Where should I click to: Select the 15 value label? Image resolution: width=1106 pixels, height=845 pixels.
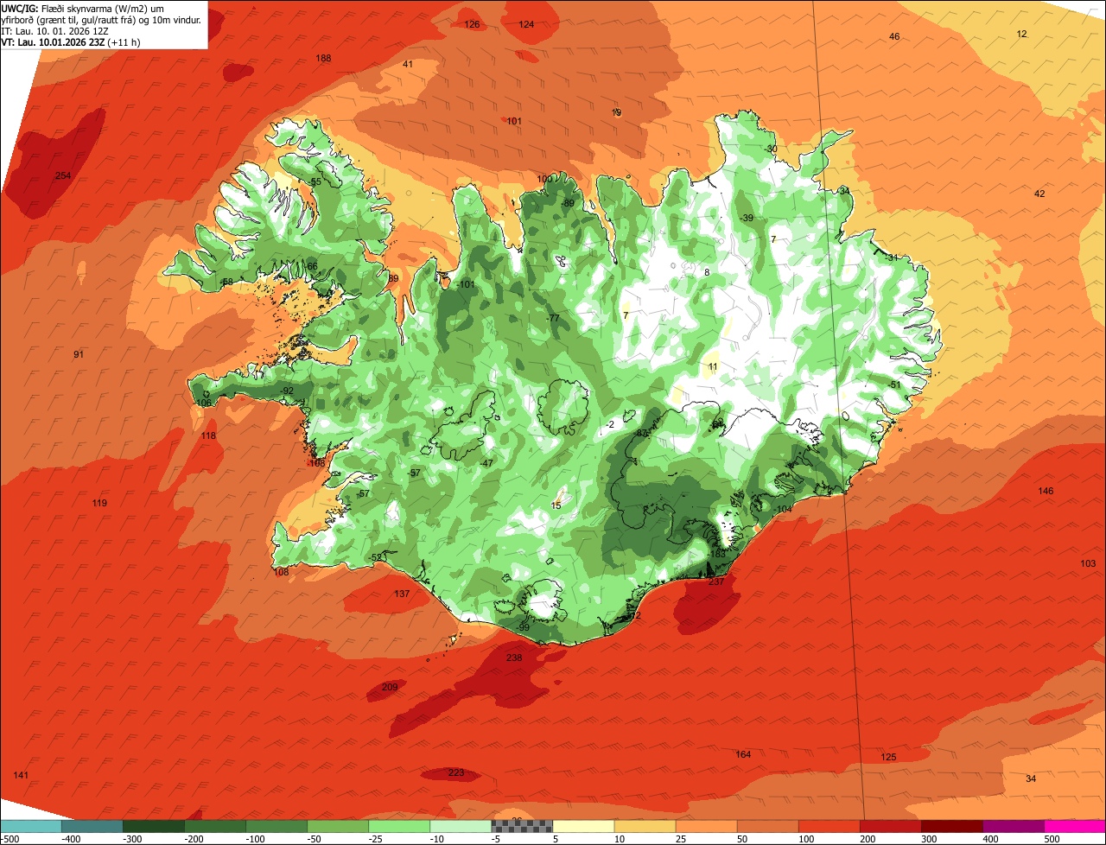tap(556, 505)
